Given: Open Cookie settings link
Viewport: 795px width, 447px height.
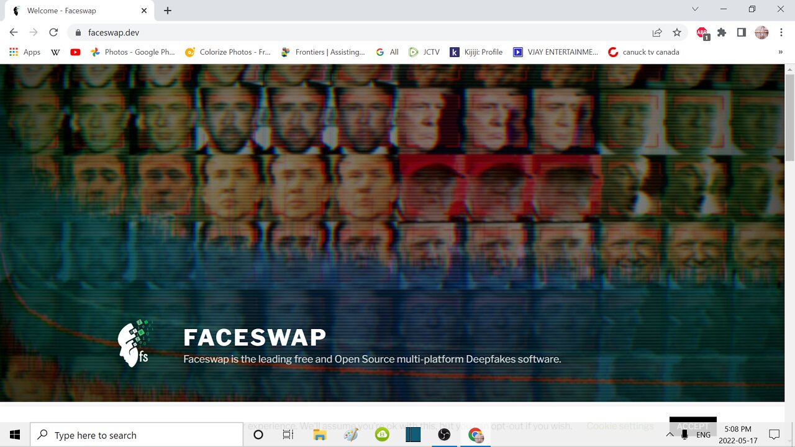Looking at the screenshot, I should pyautogui.click(x=620, y=426).
